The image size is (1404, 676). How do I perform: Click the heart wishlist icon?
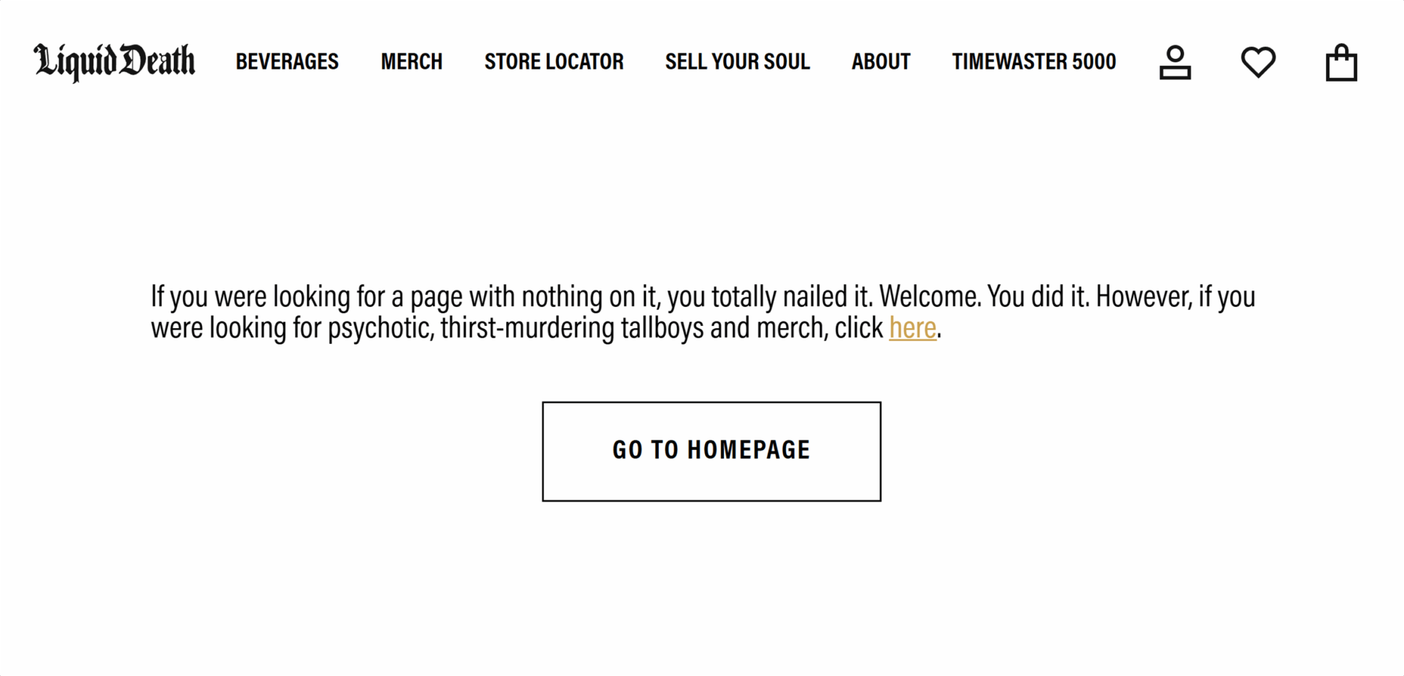[x=1258, y=62]
